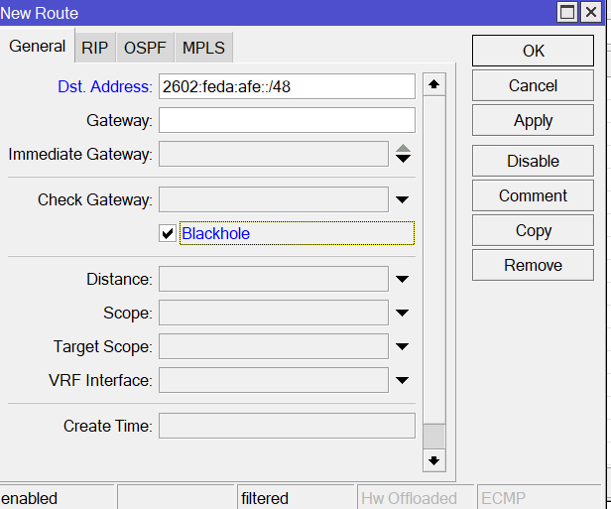Open the OSPF tab

pos(145,48)
